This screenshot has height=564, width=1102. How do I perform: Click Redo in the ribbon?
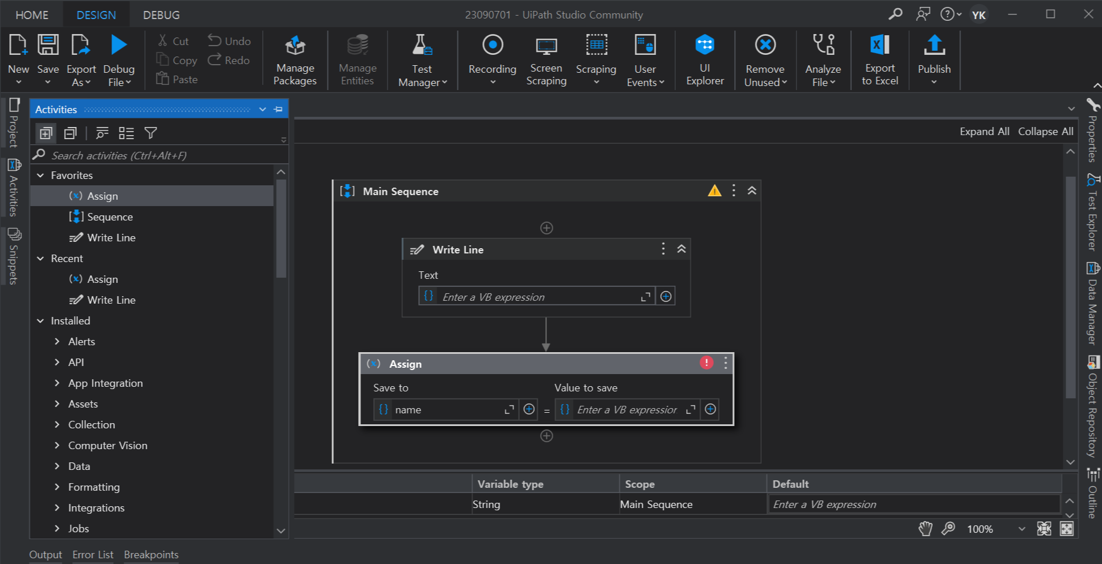(x=229, y=60)
